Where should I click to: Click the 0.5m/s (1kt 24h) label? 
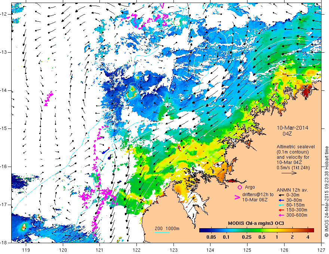pos(293,168)
